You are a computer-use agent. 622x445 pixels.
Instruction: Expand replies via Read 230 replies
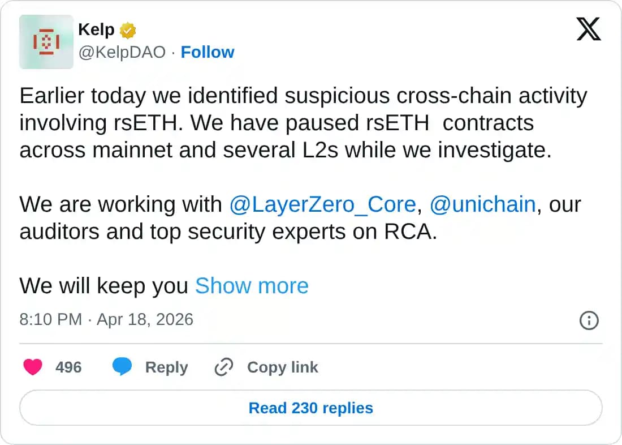tap(310, 408)
